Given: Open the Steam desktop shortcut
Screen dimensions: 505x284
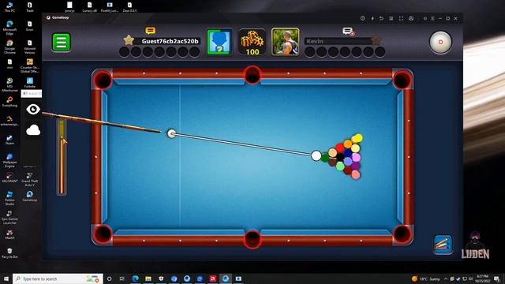Looking at the screenshot, I should pos(9,139).
